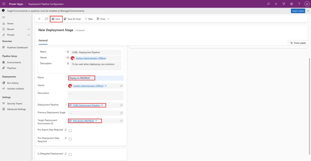
Task: Open Pipelines Dashboard in sidebar
Action: (17, 47)
